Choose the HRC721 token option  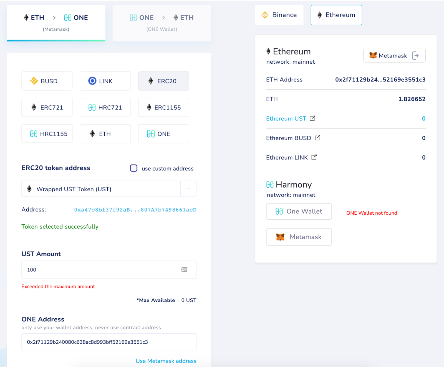click(105, 107)
